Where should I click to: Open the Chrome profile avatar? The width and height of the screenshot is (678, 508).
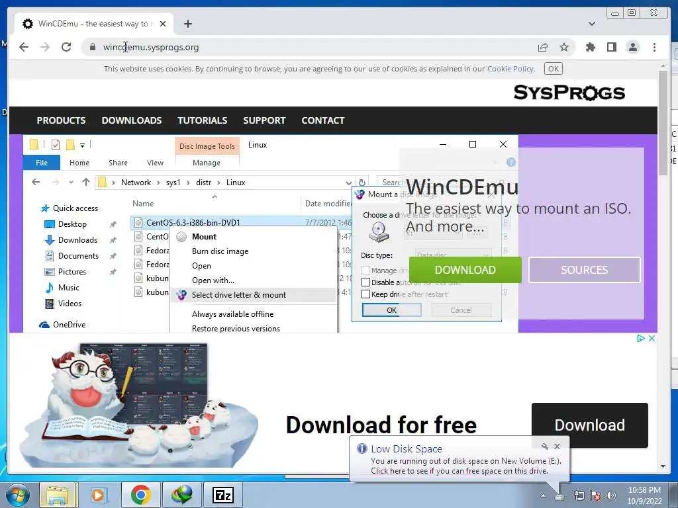pos(632,47)
